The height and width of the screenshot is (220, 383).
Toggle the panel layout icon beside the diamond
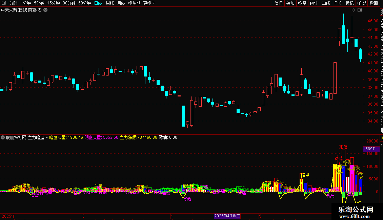click(x=360, y=10)
